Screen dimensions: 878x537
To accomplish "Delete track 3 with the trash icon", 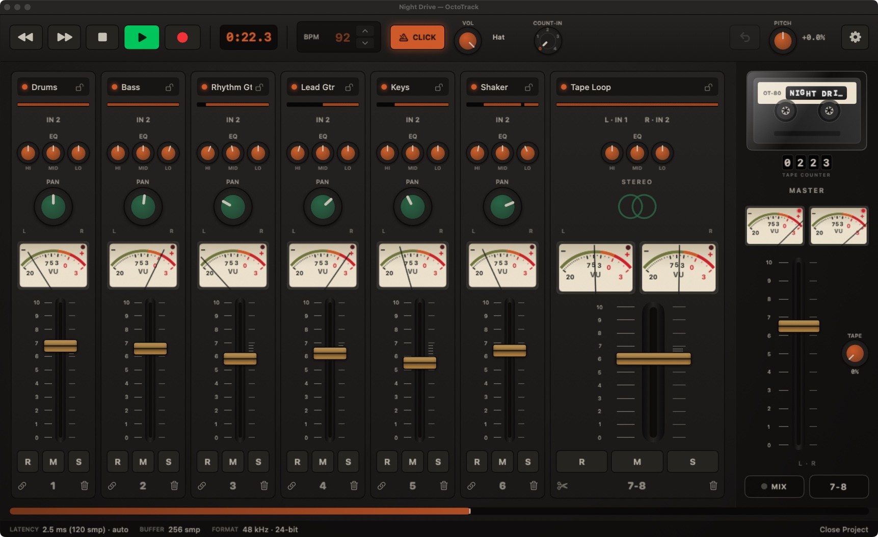I will [264, 486].
